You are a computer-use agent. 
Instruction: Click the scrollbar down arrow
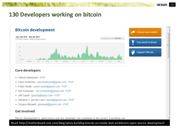168,118
